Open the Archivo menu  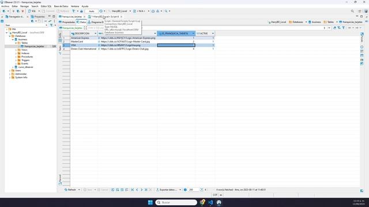pos(5,6)
